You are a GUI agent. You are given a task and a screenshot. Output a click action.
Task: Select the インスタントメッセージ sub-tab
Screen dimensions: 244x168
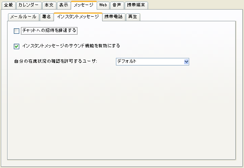[78, 17]
